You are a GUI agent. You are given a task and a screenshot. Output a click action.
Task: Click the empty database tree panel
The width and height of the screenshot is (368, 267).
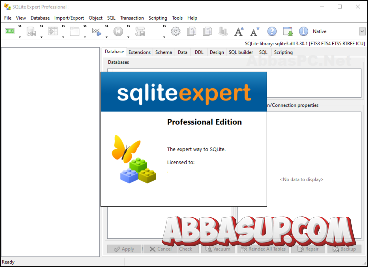click(x=50, y=152)
